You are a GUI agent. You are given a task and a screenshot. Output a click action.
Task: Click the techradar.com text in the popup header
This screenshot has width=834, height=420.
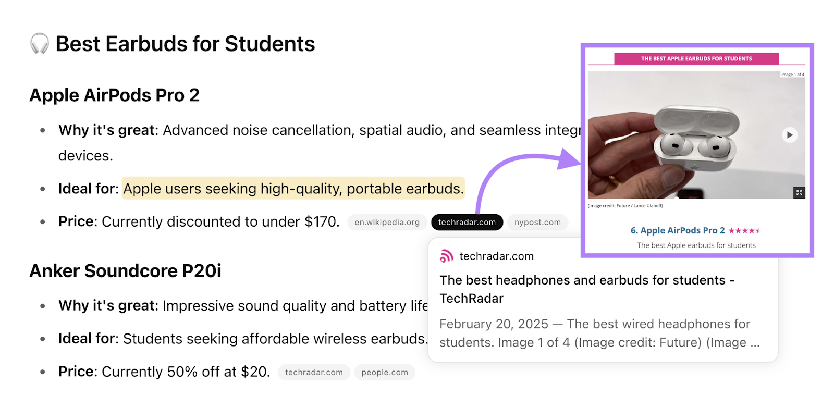497,256
